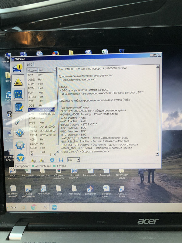Click the module list scroll-left arrow
Image resolution: width=182 pixels, height=243 pixels.
tap(31, 155)
